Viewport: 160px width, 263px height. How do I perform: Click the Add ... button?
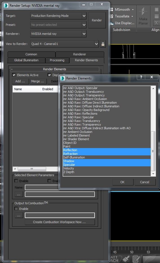[20, 81]
